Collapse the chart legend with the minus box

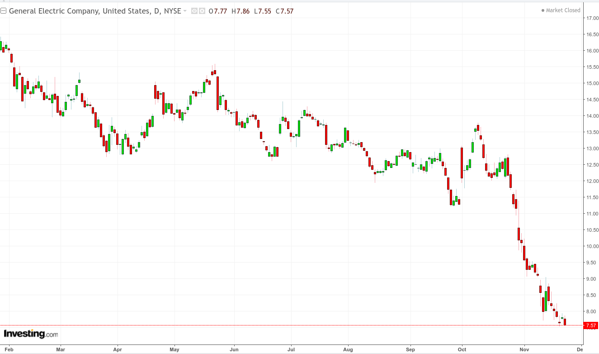point(4,11)
